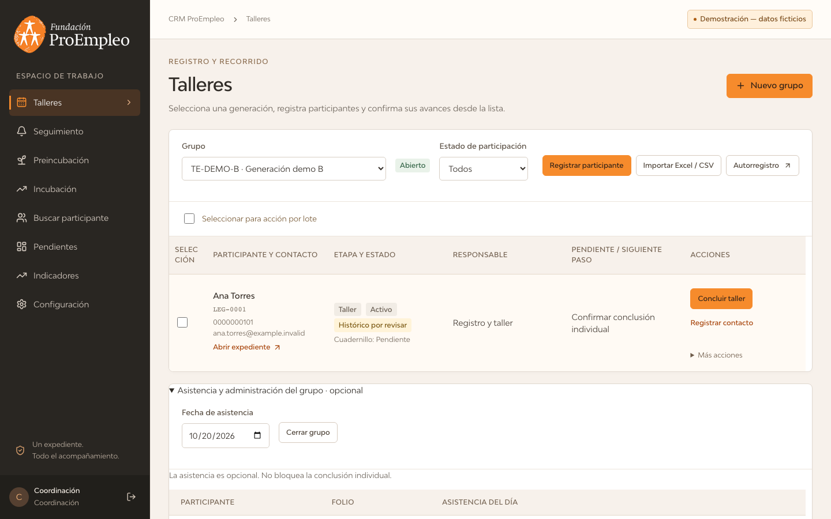The image size is (831, 519).
Task: Click the Coordinación user avatar
Action: click(19, 497)
